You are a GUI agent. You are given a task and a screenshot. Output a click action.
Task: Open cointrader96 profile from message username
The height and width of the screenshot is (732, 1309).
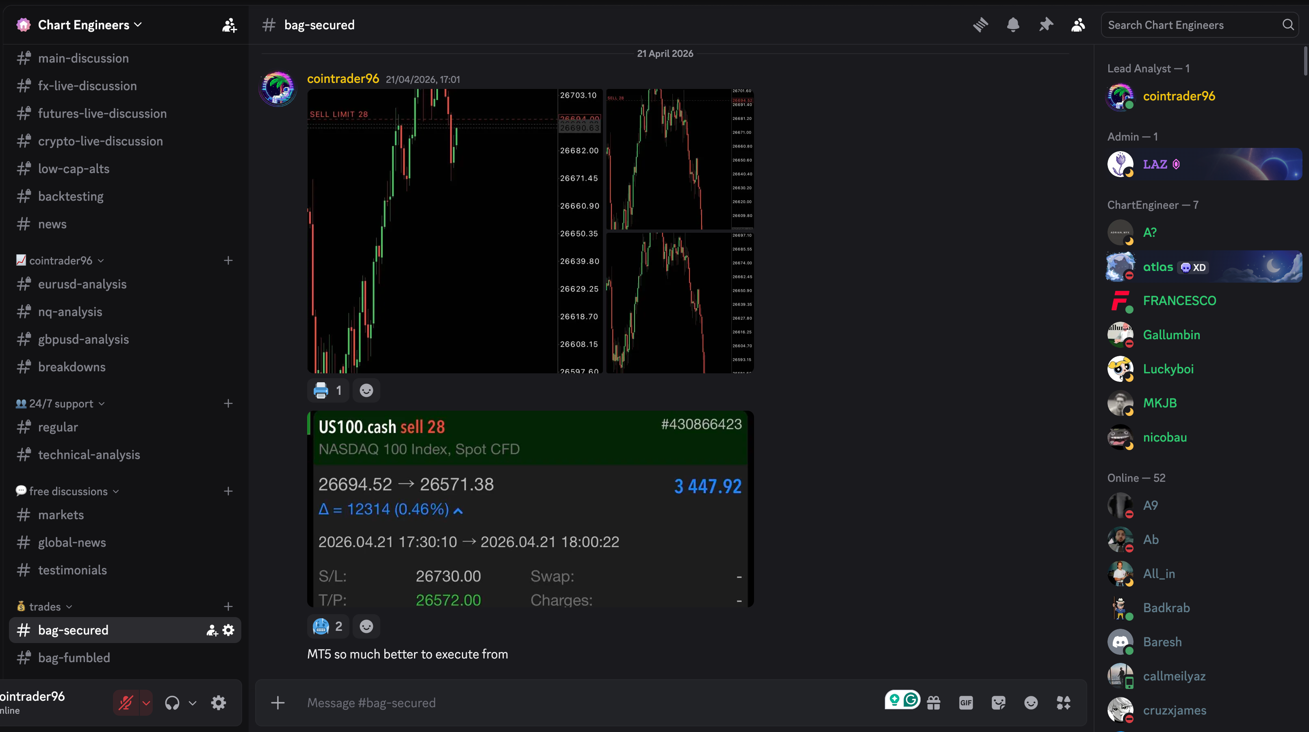(x=343, y=79)
